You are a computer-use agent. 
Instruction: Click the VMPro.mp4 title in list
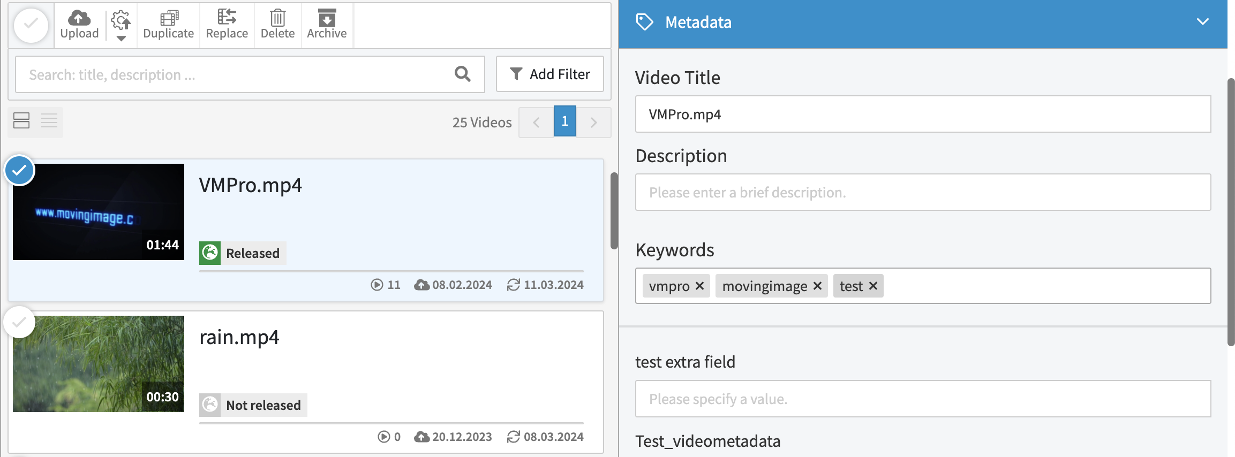tap(251, 185)
